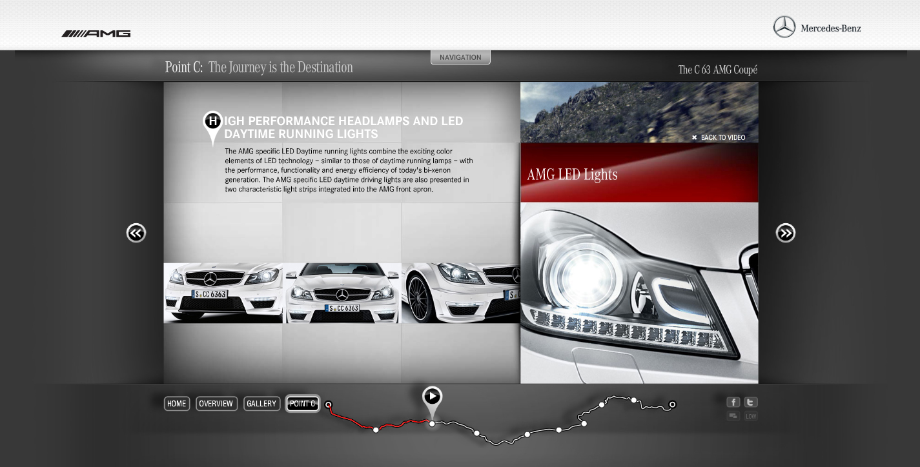
Task: Toggle the LOW quality setting
Action: click(751, 416)
